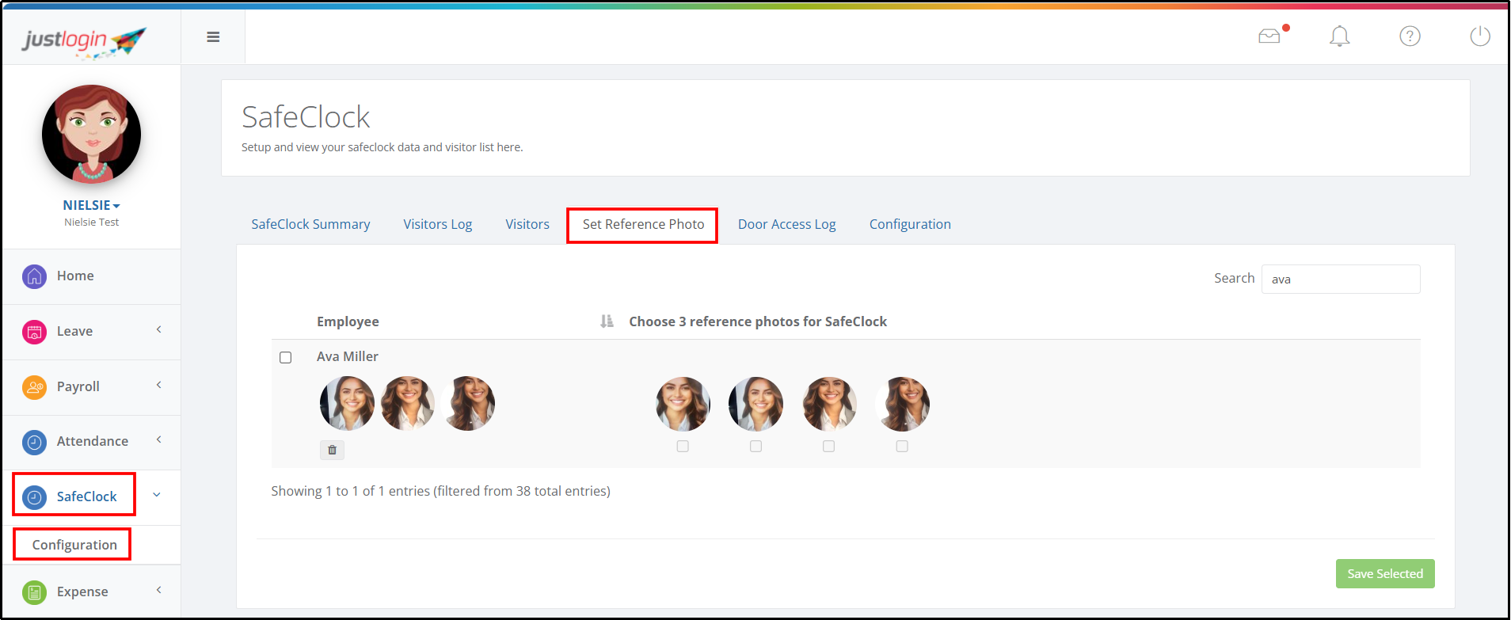Viewport: 1511px width, 620px height.
Task: Click the Ava Miller employee name
Action: 348,357
